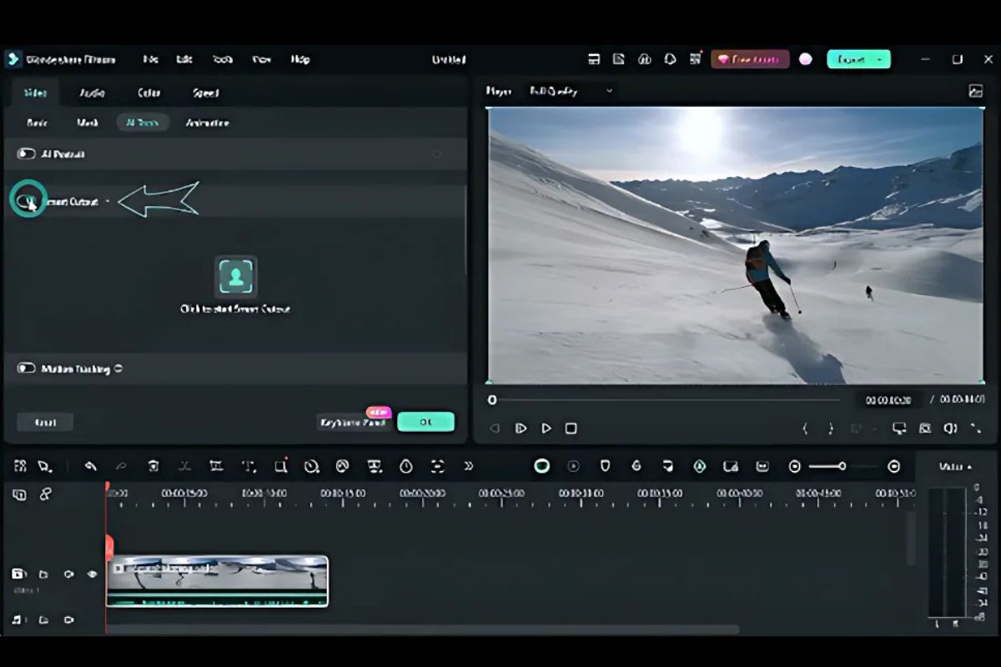Play the preview video
This screenshot has width=1001, height=667.
(x=546, y=428)
